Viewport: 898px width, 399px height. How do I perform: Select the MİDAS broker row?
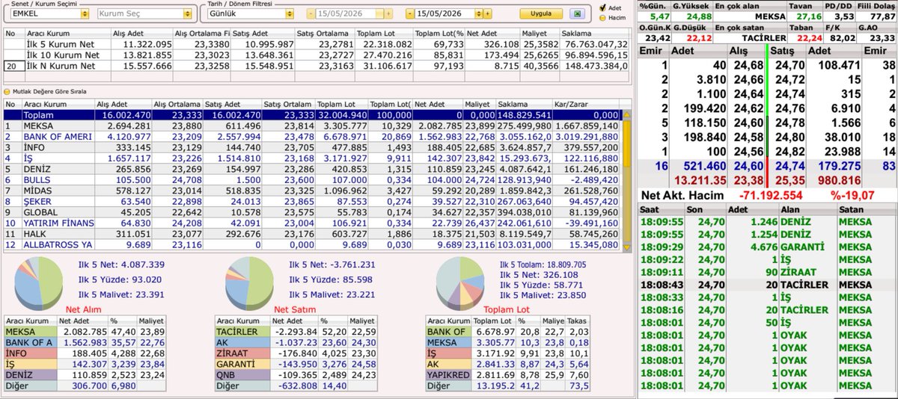(x=313, y=191)
